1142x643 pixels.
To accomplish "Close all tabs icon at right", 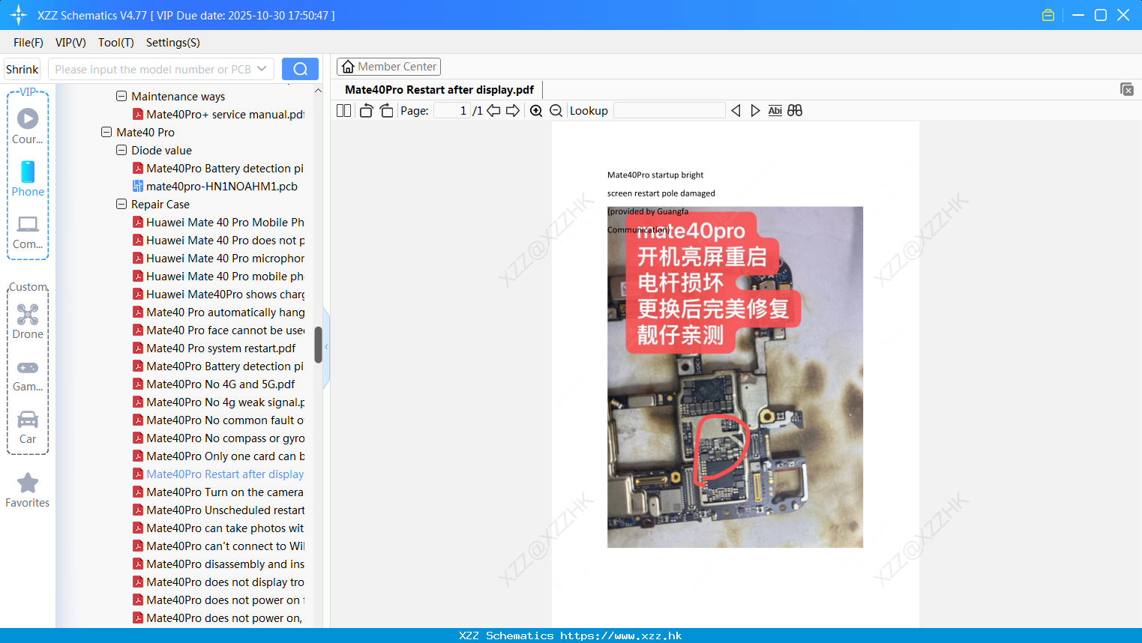I will tap(1127, 89).
